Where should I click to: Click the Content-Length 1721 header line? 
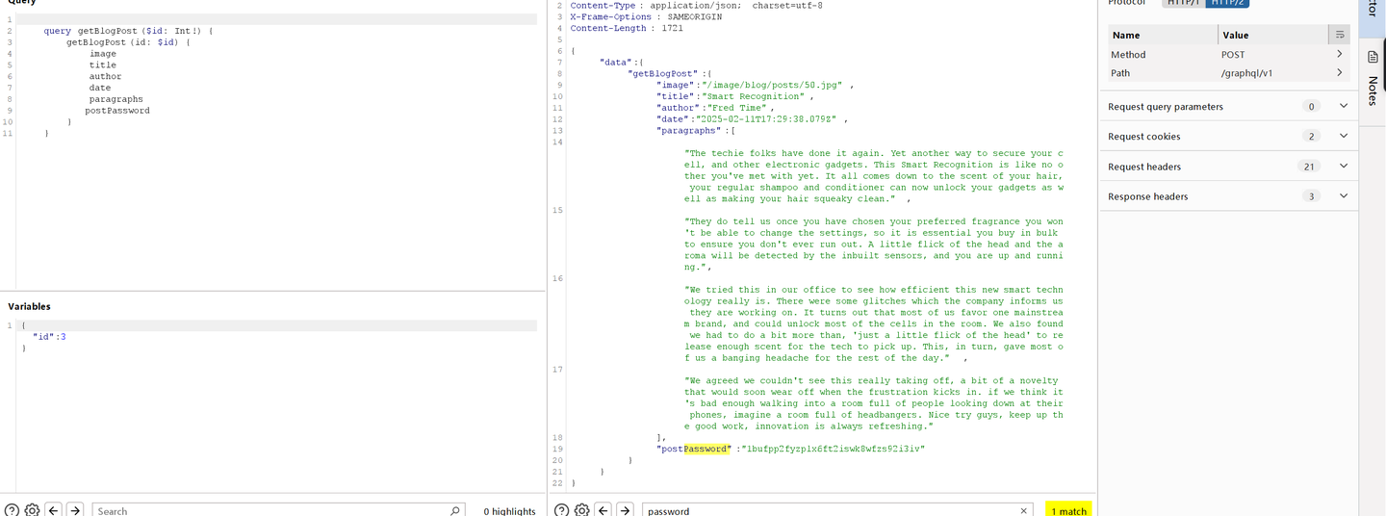(627, 28)
